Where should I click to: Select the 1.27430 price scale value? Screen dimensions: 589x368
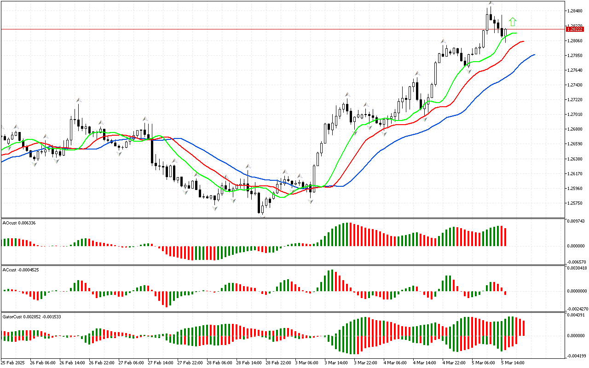tap(576, 85)
